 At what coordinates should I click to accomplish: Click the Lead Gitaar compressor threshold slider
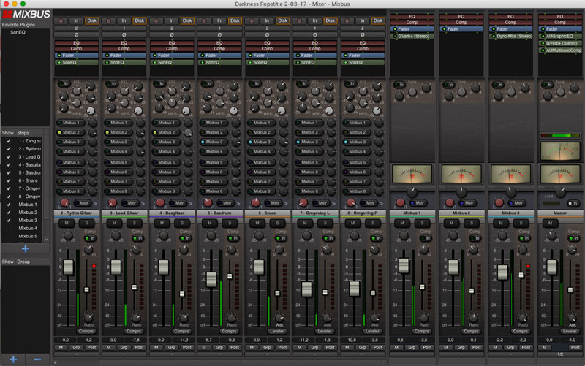coord(135,287)
